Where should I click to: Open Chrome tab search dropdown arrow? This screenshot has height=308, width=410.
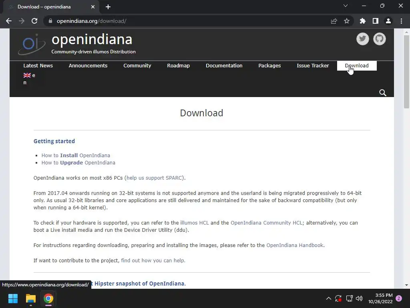346,6
